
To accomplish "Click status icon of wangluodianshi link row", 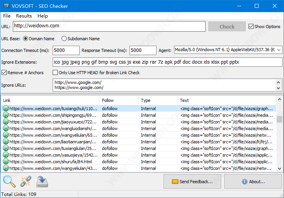I will coord(6,128).
